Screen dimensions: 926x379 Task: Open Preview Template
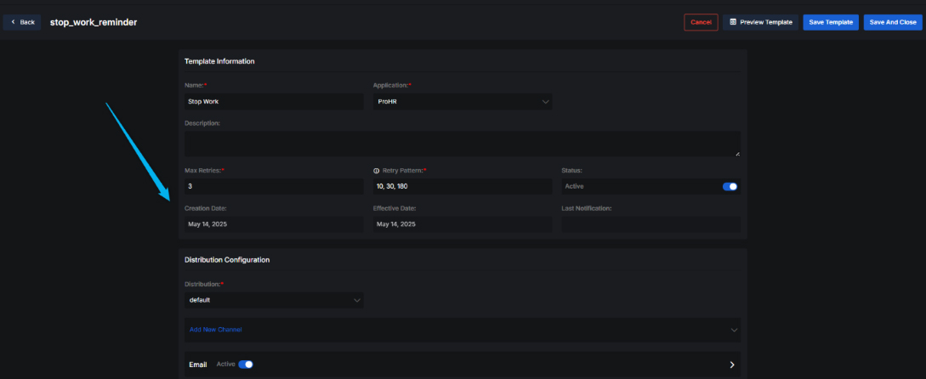click(761, 22)
